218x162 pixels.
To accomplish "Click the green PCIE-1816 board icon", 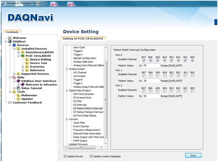I will point(23,56).
